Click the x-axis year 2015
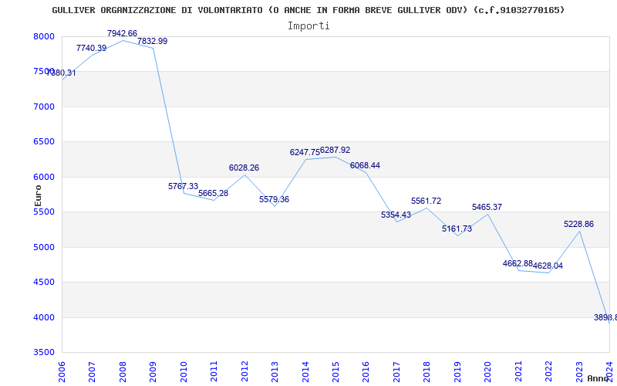This screenshot has height=386, width=617. pos(335,372)
